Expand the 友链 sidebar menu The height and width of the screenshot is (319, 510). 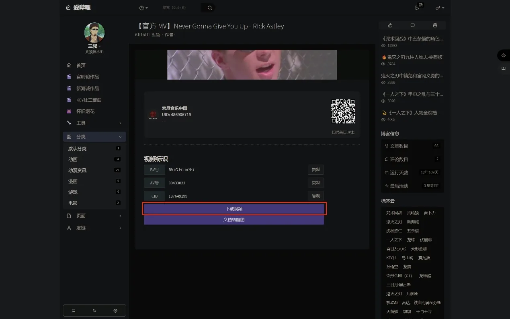(94, 228)
